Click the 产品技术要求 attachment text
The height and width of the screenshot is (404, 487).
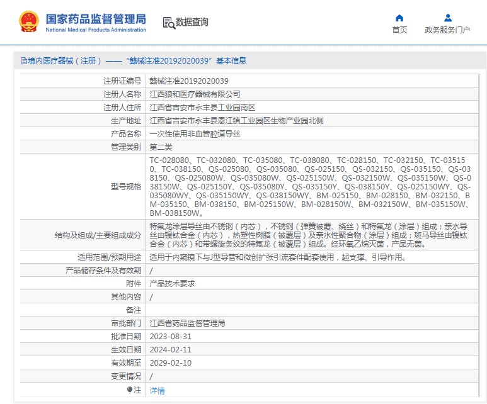pyautogui.click(x=172, y=284)
